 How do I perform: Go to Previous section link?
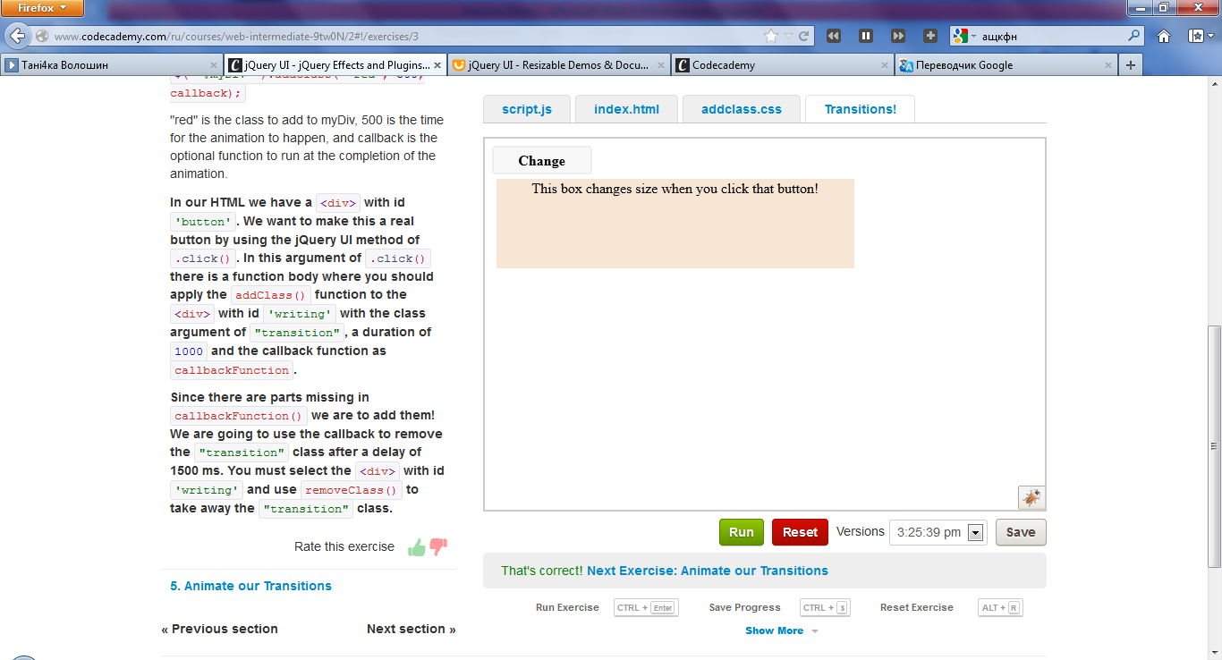[x=220, y=629]
